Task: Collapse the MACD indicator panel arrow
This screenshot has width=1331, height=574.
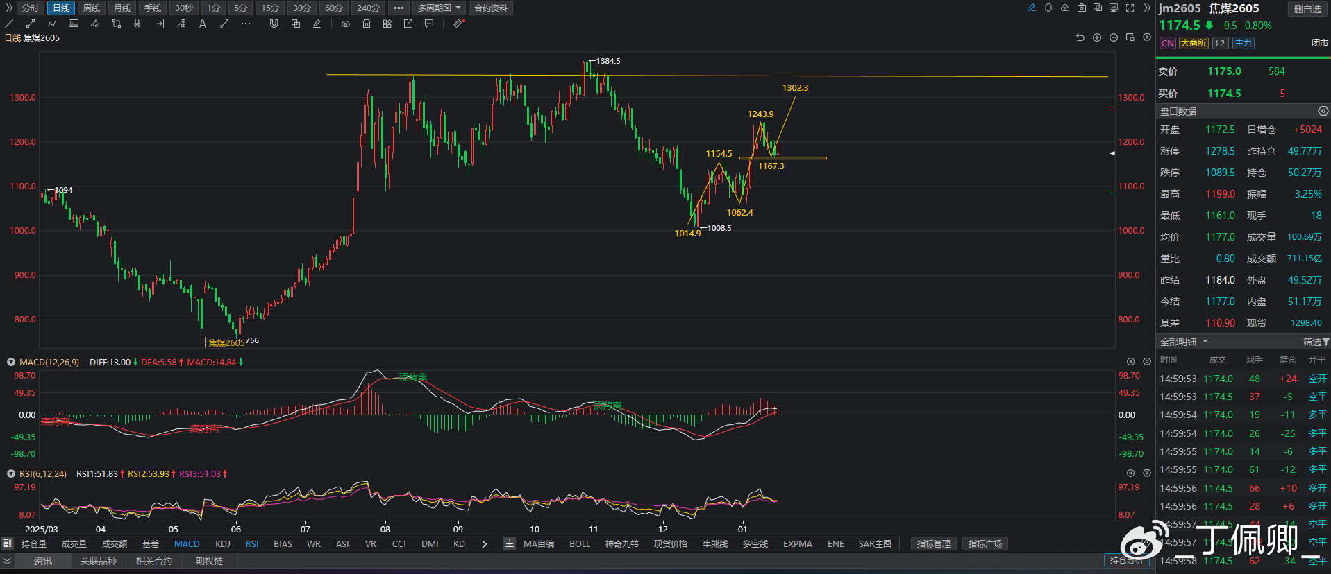Action: click(11, 362)
